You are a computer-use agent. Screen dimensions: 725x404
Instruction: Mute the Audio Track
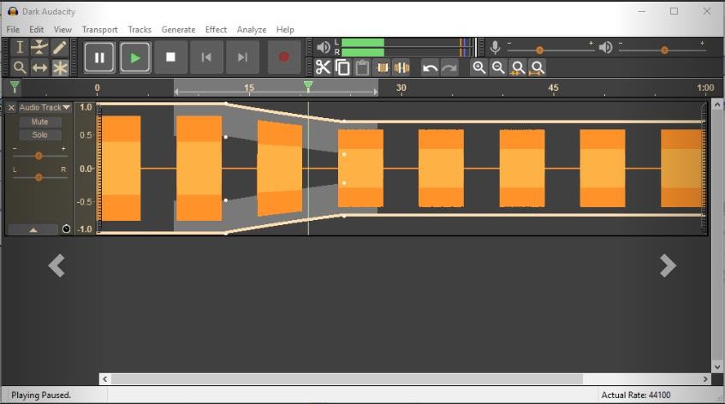point(39,122)
